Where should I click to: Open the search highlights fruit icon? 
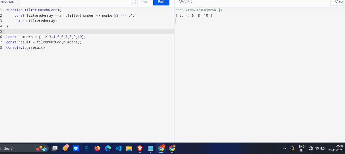pyautogui.click(x=41, y=149)
